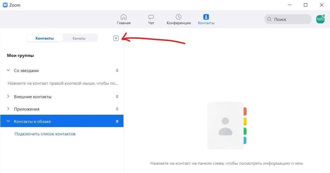Open the Чат chat icon
The height and width of the screenshot is (173, 330).
[151, 17]
